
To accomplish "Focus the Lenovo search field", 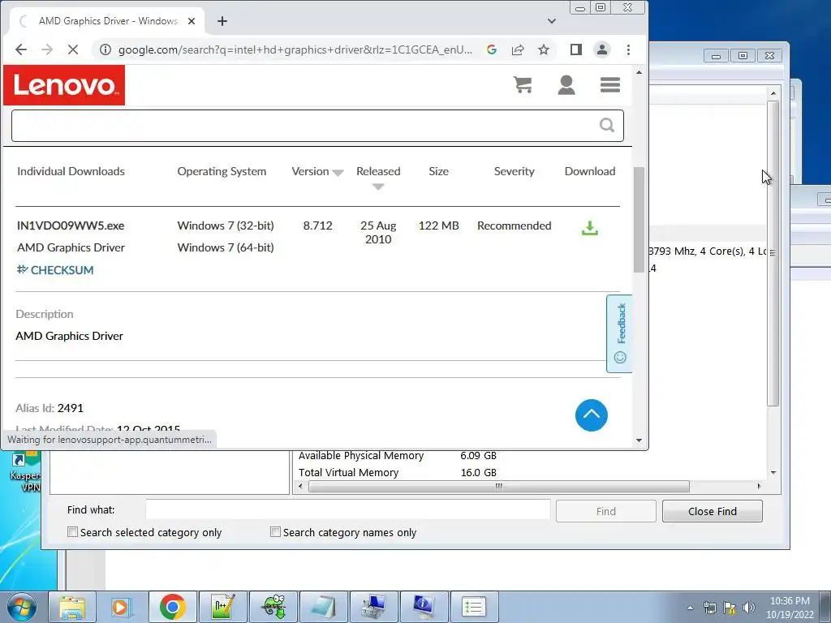I will pos(317,126).
